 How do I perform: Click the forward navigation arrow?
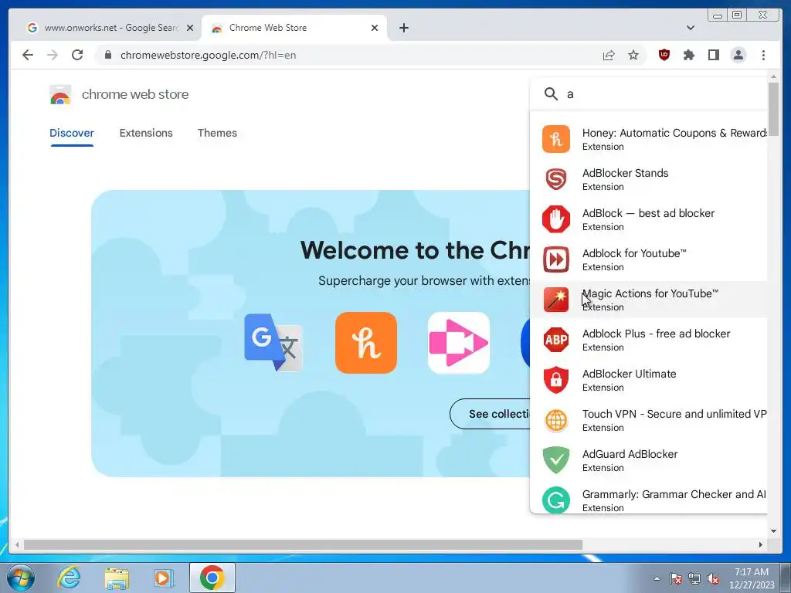click(x=53, y=55)
